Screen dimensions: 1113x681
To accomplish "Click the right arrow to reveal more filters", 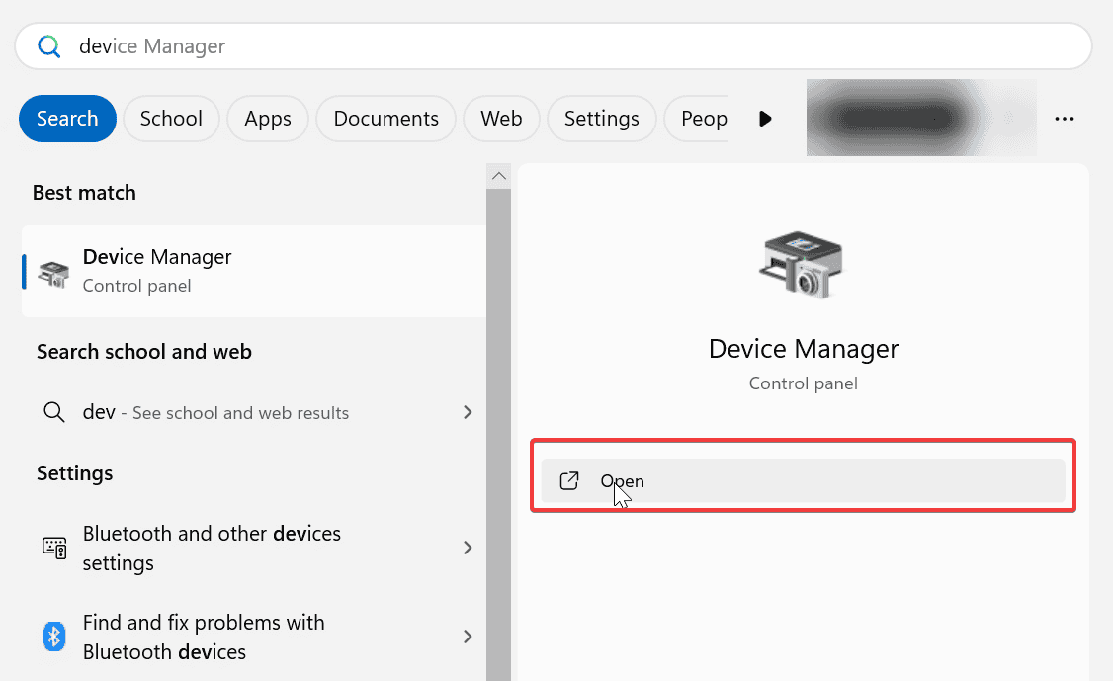I will tap(765, 118).
